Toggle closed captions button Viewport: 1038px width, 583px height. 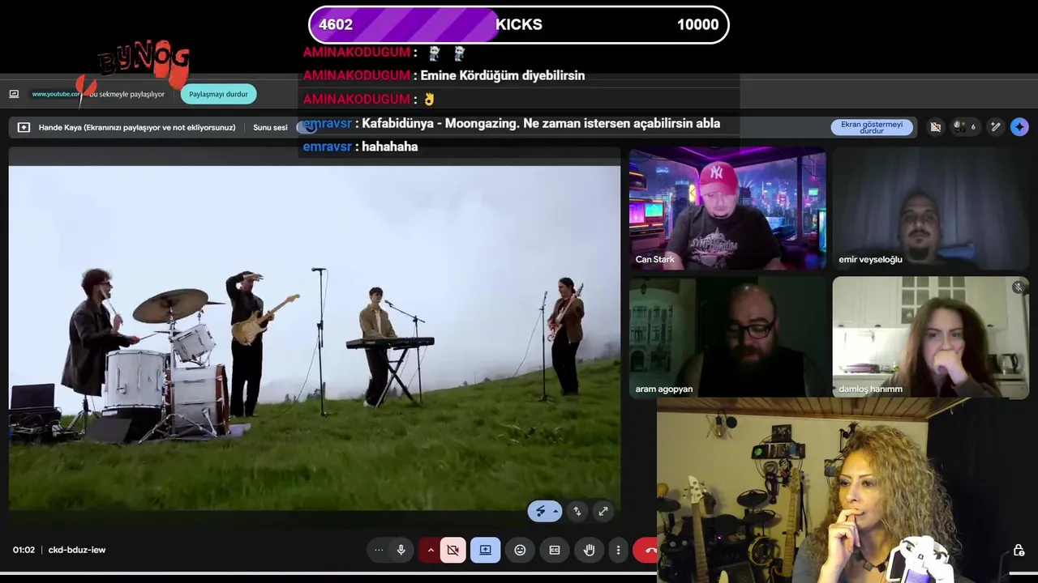click(555, 550)
